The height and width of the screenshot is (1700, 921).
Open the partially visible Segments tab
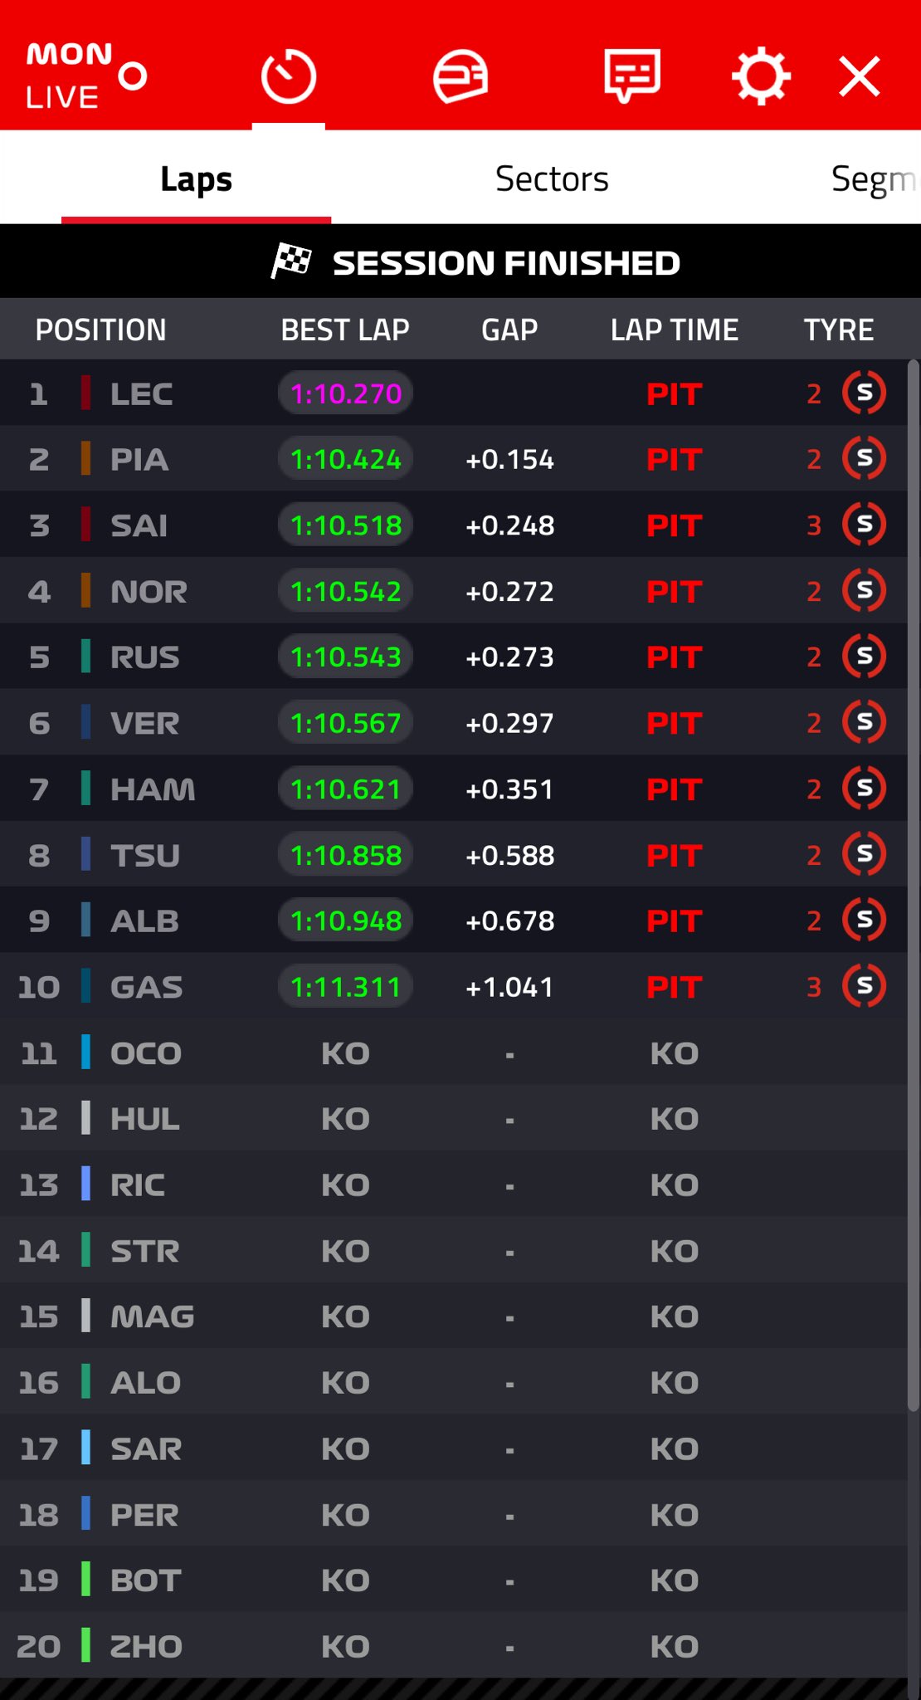tap(873, 179)
